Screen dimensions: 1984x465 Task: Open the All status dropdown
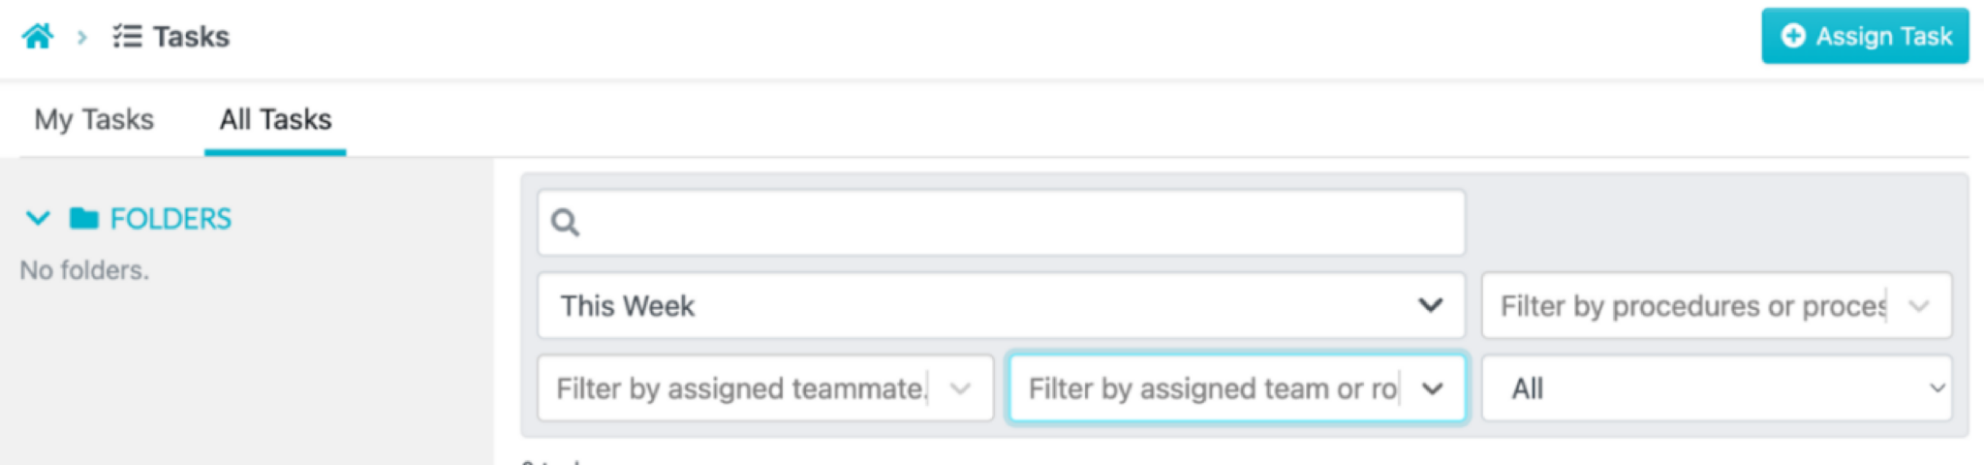pos(1717,388)
